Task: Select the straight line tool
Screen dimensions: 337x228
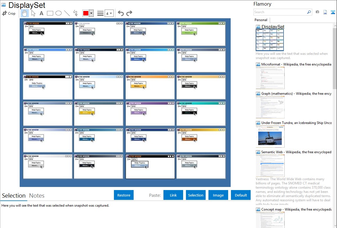Action: [67, 13]
